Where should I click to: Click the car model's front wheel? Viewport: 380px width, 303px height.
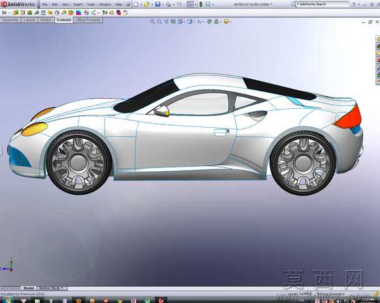tap(78, 162)
